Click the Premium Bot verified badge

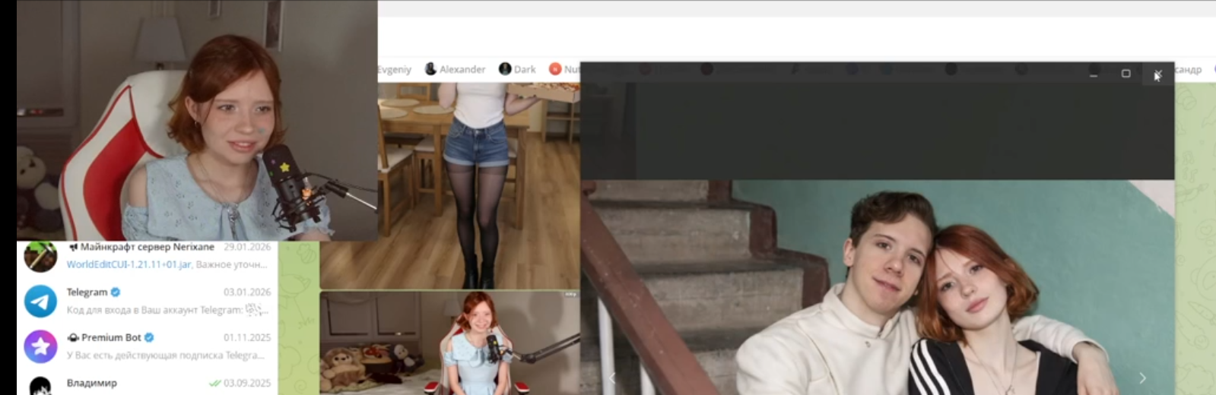click(149, 338)
